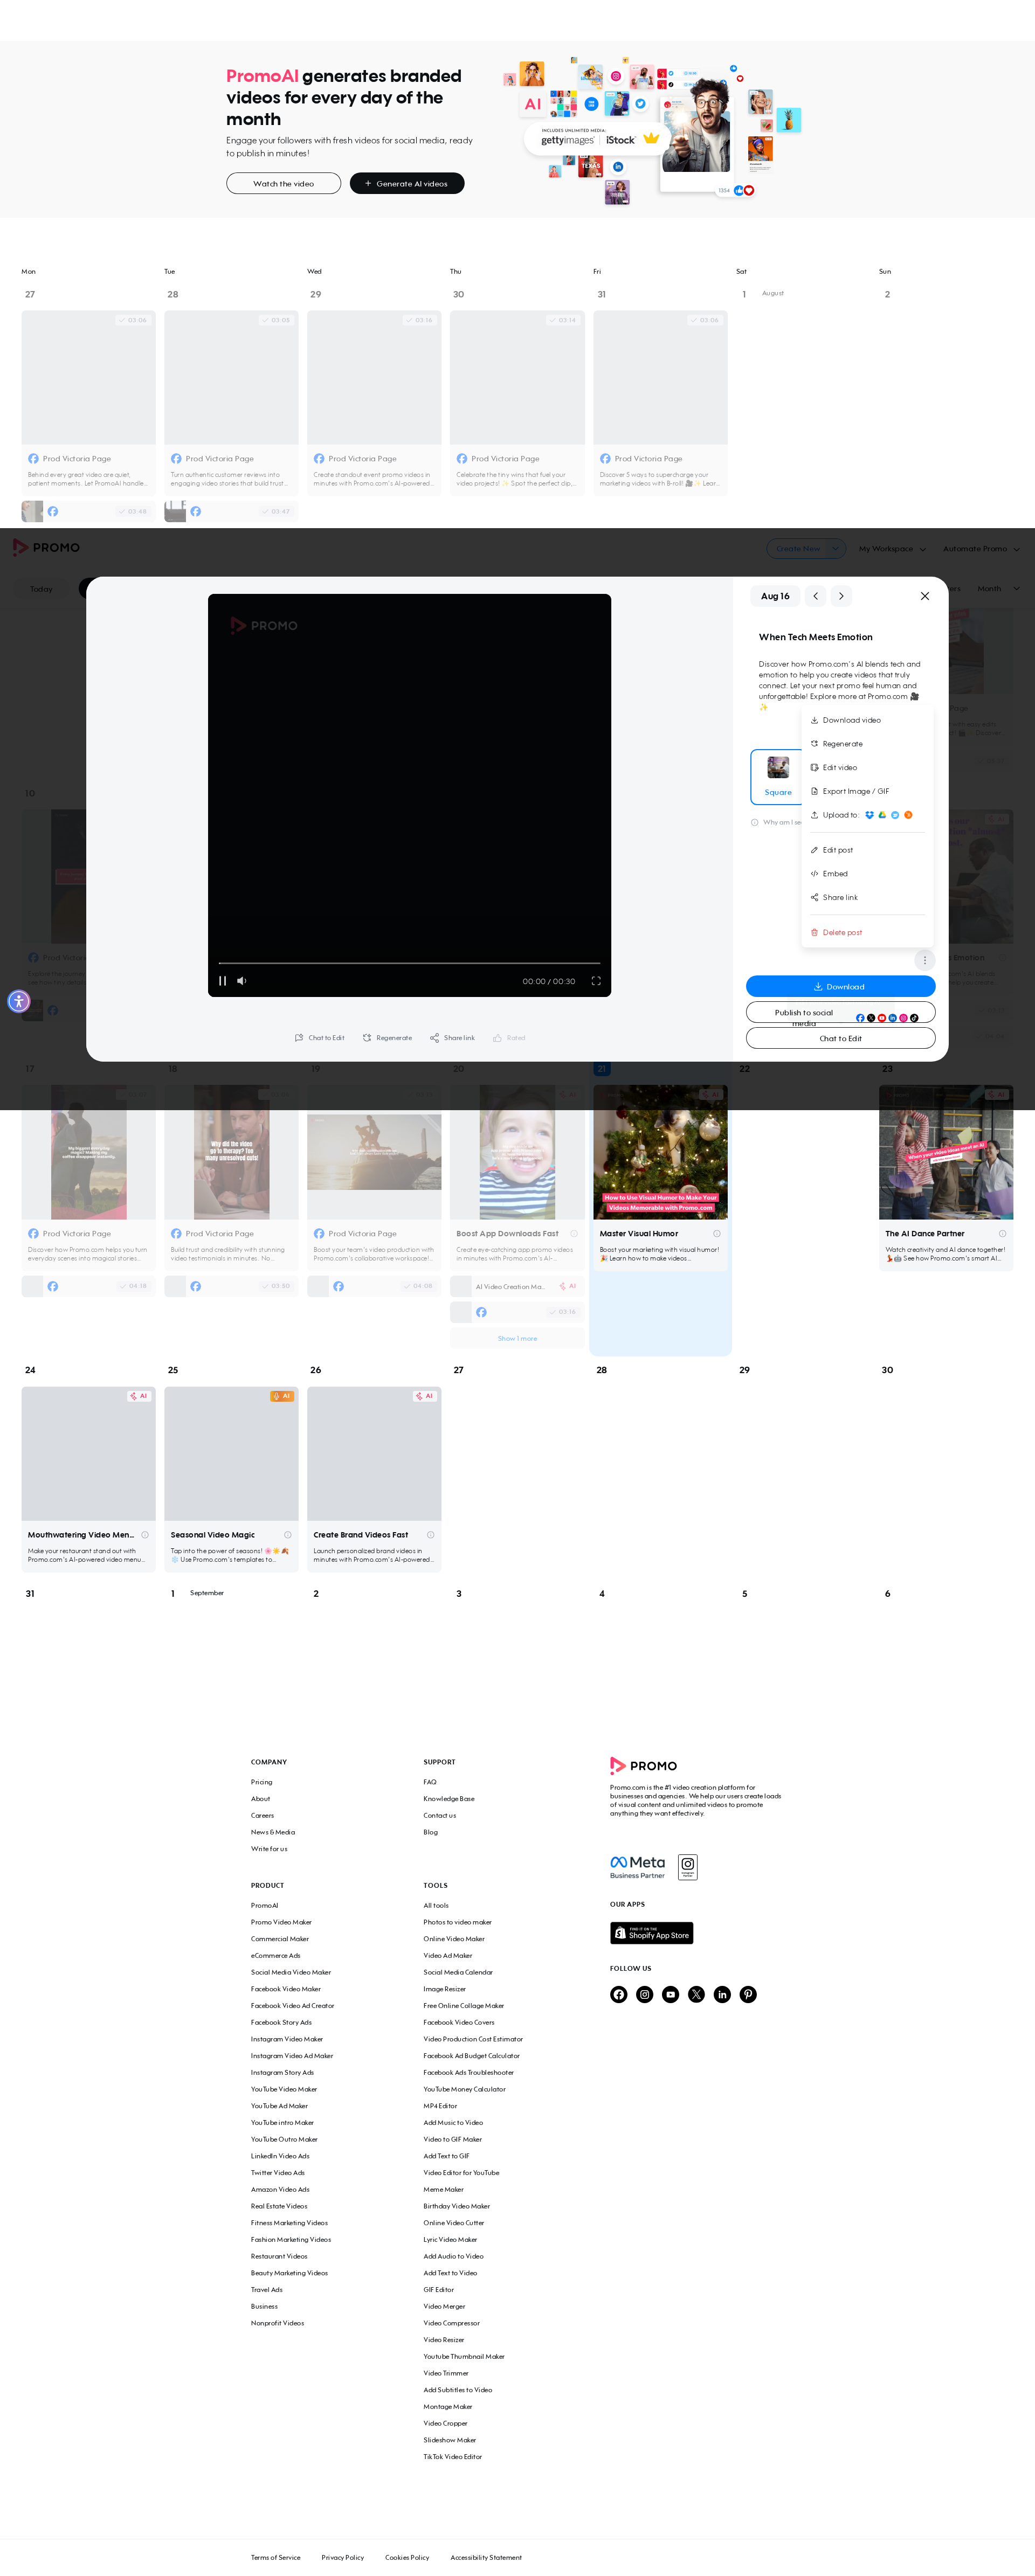This screenshot has height=2576, width=1035.
Task: Click the blue Download button
Action: 840,986
